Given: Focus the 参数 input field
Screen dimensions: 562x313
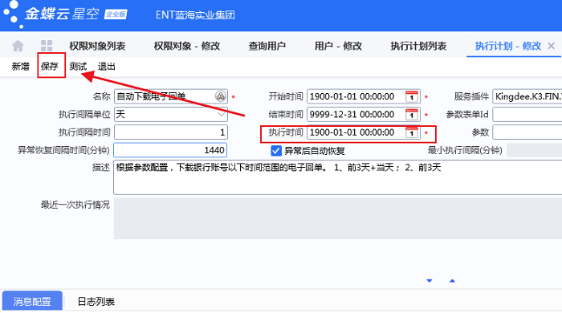Looking at the screenshot, I should click(x=527, y=132).
